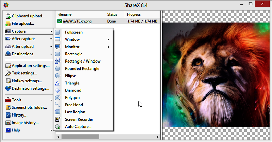Viewport: 272px width, 142px height.
Task: Click the scroll left arrow
Action: (58, 137)
